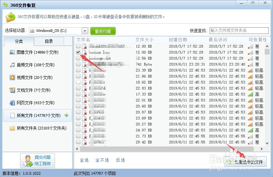Tick the checkbox of the 29.42 KB file
The width and height of the screenshot is (273, 177).
78,142
